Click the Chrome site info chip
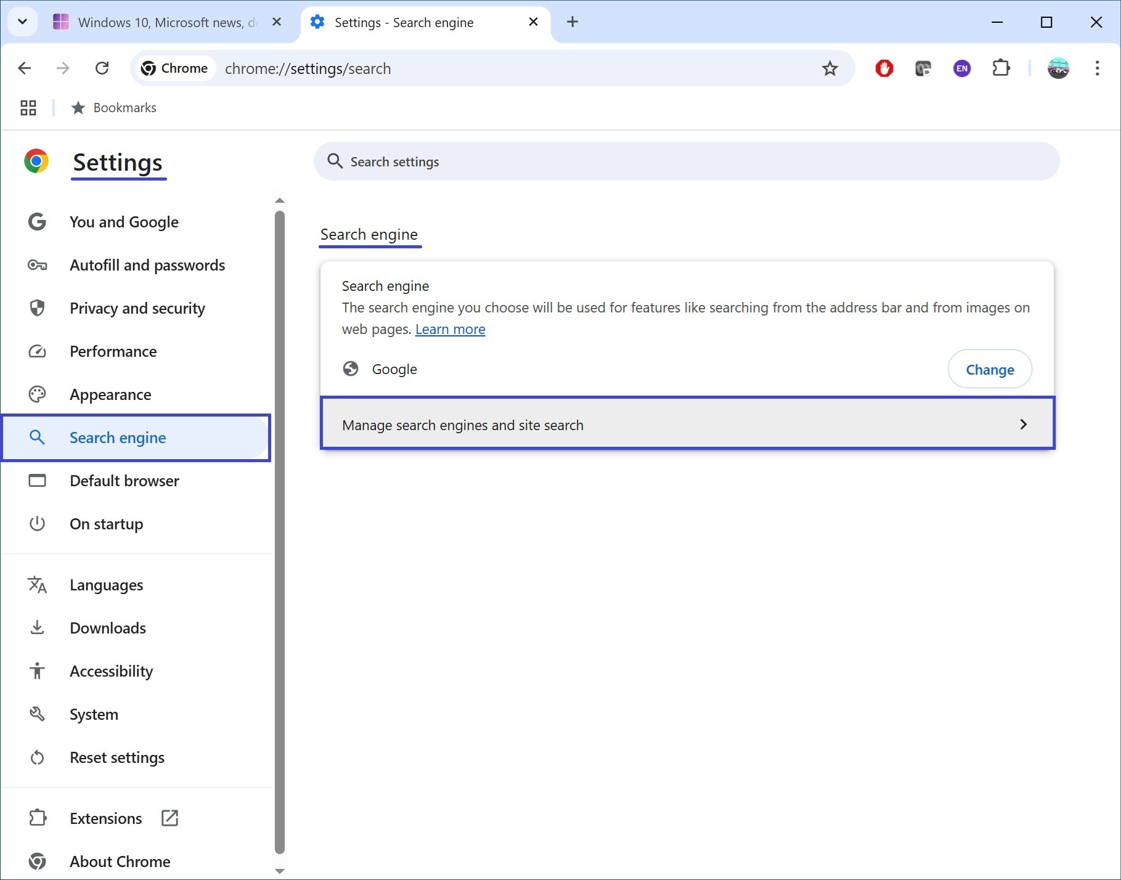The image size is (1121, 880). (175, 68)
